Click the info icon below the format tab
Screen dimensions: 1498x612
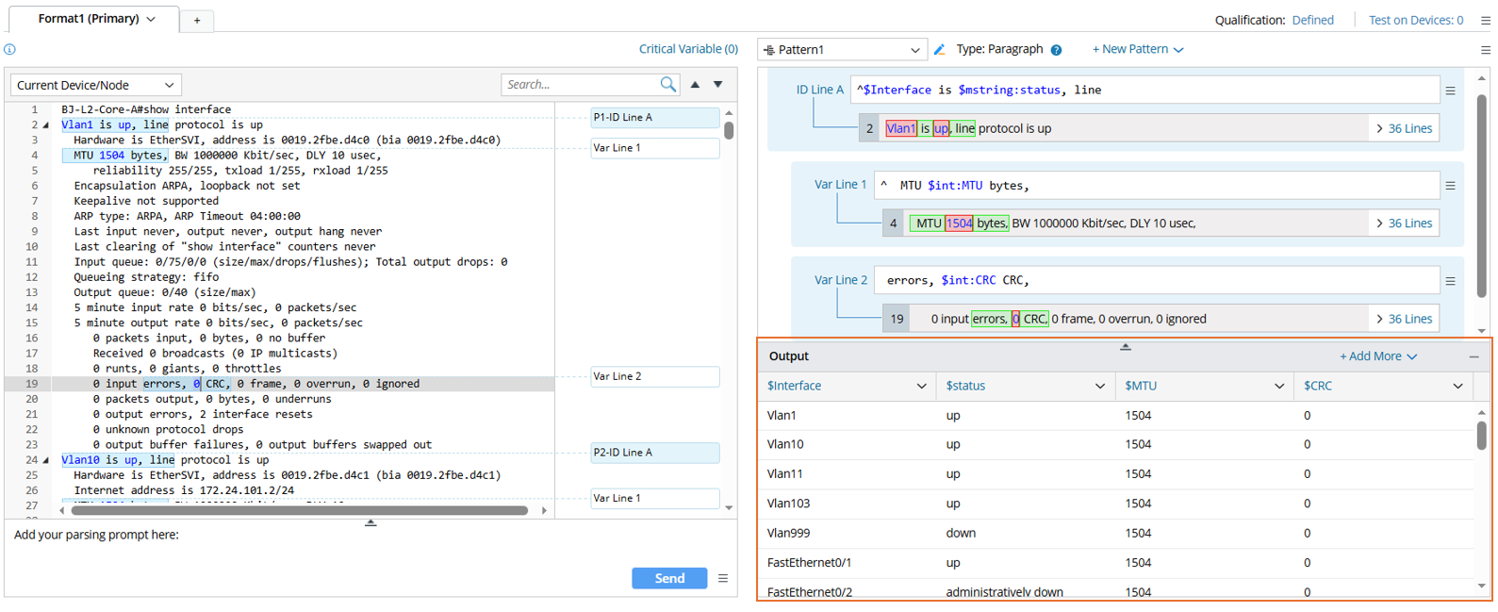(10, 50)
